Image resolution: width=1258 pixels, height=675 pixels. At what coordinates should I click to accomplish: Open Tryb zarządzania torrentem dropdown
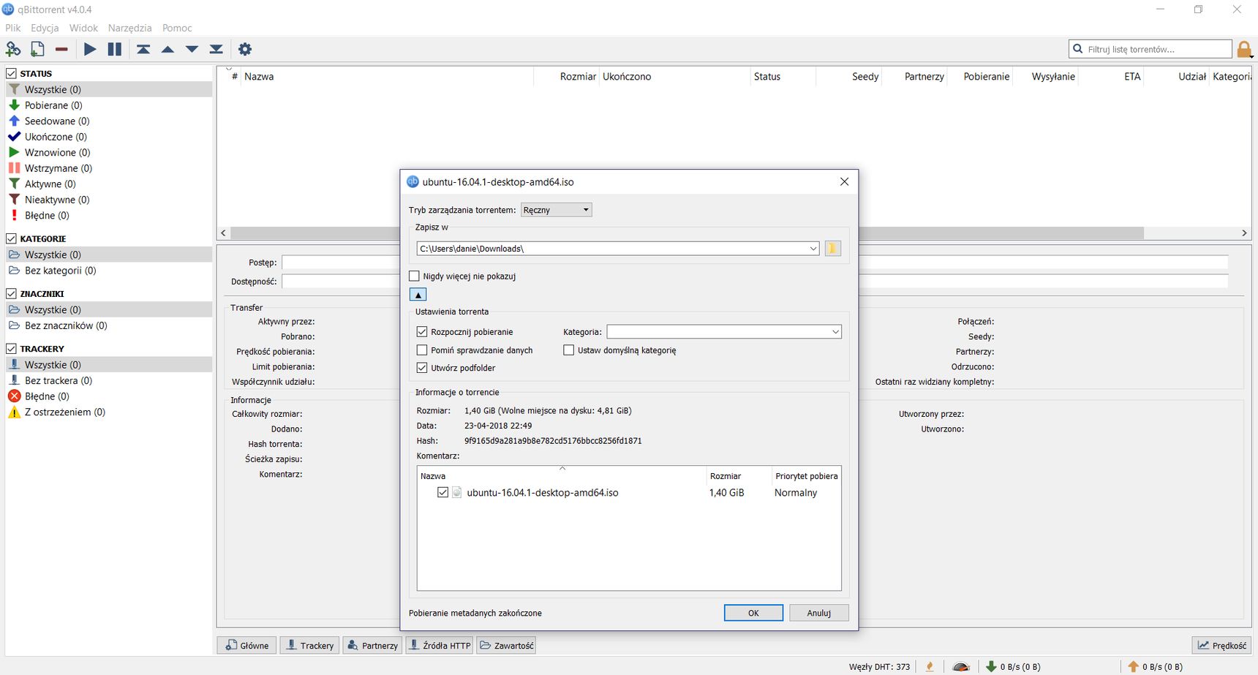[556, 210]
